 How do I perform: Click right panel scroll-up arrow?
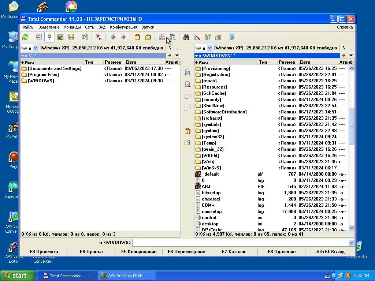tap(351, 68)
